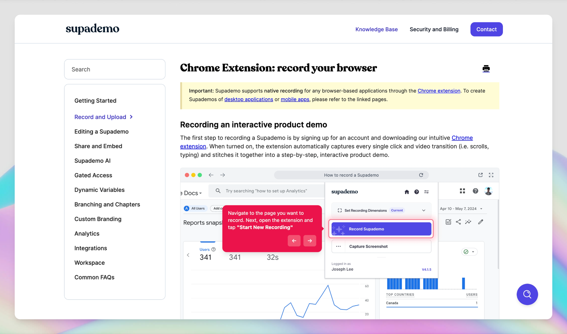Select Dynamic Variables in sidebar

coord(100,190)
